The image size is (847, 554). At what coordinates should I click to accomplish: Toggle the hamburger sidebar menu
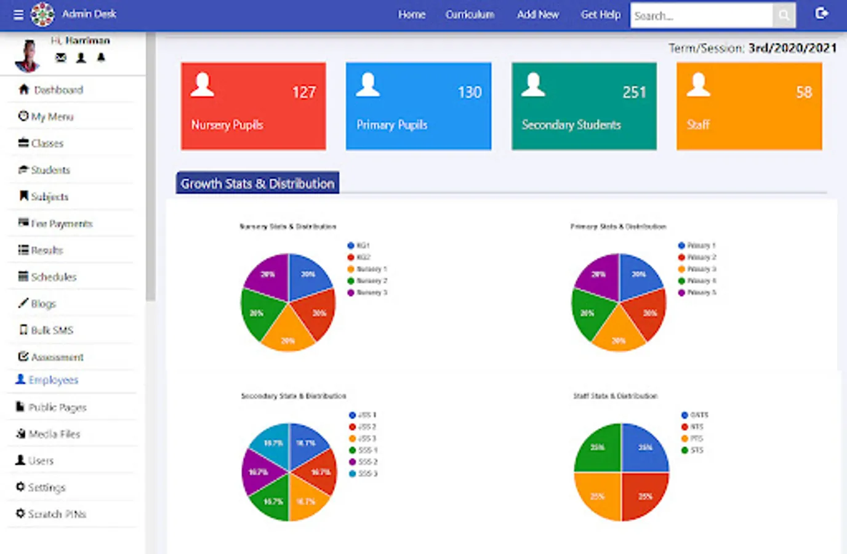(18, 15)
